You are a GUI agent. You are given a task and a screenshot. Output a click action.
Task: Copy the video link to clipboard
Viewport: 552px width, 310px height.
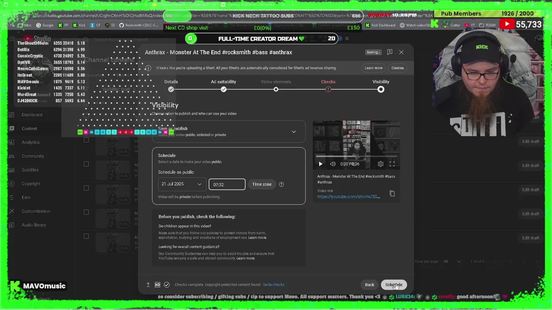pos(392,194)
